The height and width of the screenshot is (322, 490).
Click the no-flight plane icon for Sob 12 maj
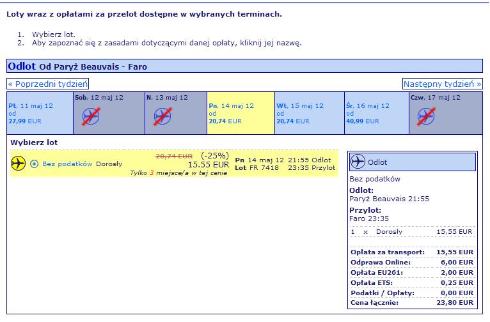coord(91,116)
